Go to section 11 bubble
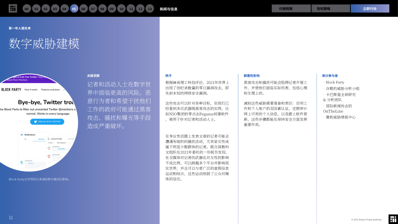 point(131,9)
